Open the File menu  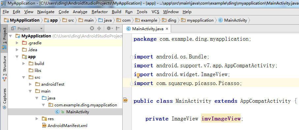tap(6, 12)
